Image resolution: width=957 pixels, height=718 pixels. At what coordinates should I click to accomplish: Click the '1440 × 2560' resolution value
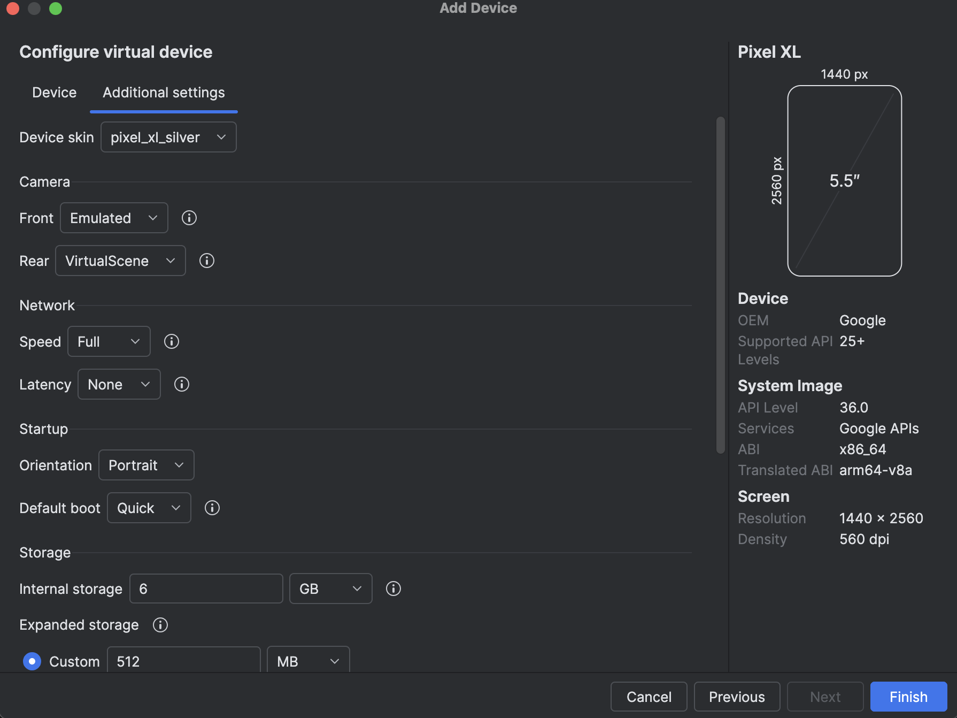(x=881, y=518)
